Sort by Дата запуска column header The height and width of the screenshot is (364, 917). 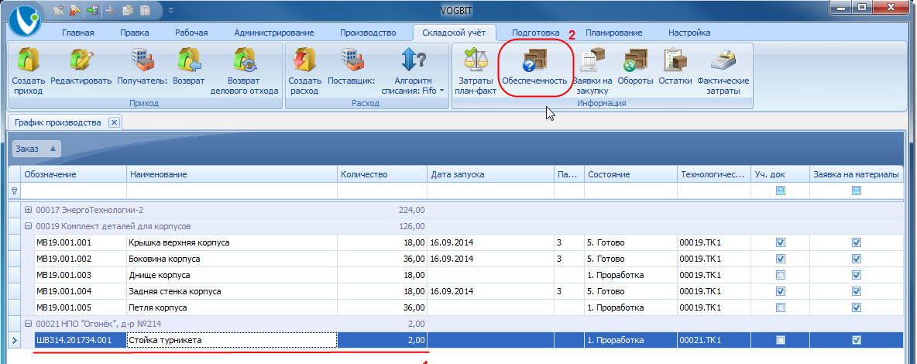[490, 174]
